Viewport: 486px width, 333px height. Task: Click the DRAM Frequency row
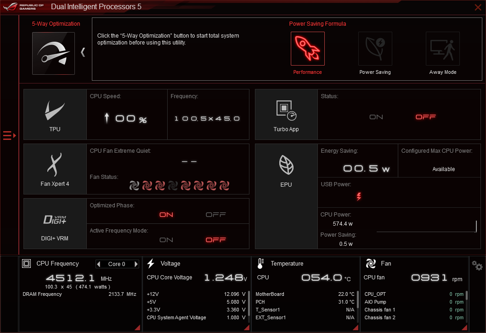[79, 294]
